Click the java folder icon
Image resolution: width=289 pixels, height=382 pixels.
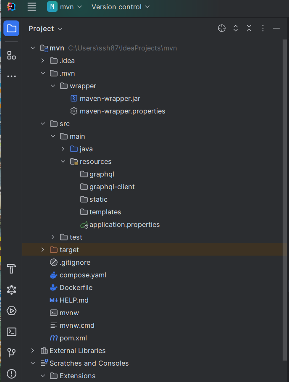pyautogui.click(x=74, y=149)
